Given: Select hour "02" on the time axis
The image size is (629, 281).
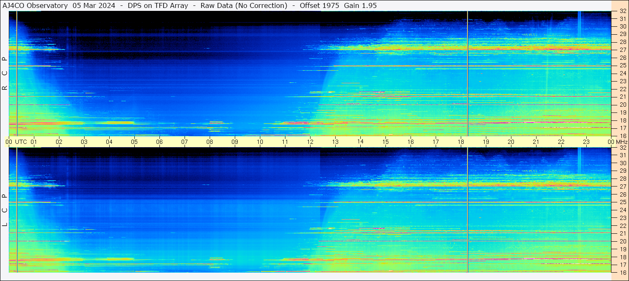Looking at the screenshot, I should pyautogui.click(x=59, y=142).
